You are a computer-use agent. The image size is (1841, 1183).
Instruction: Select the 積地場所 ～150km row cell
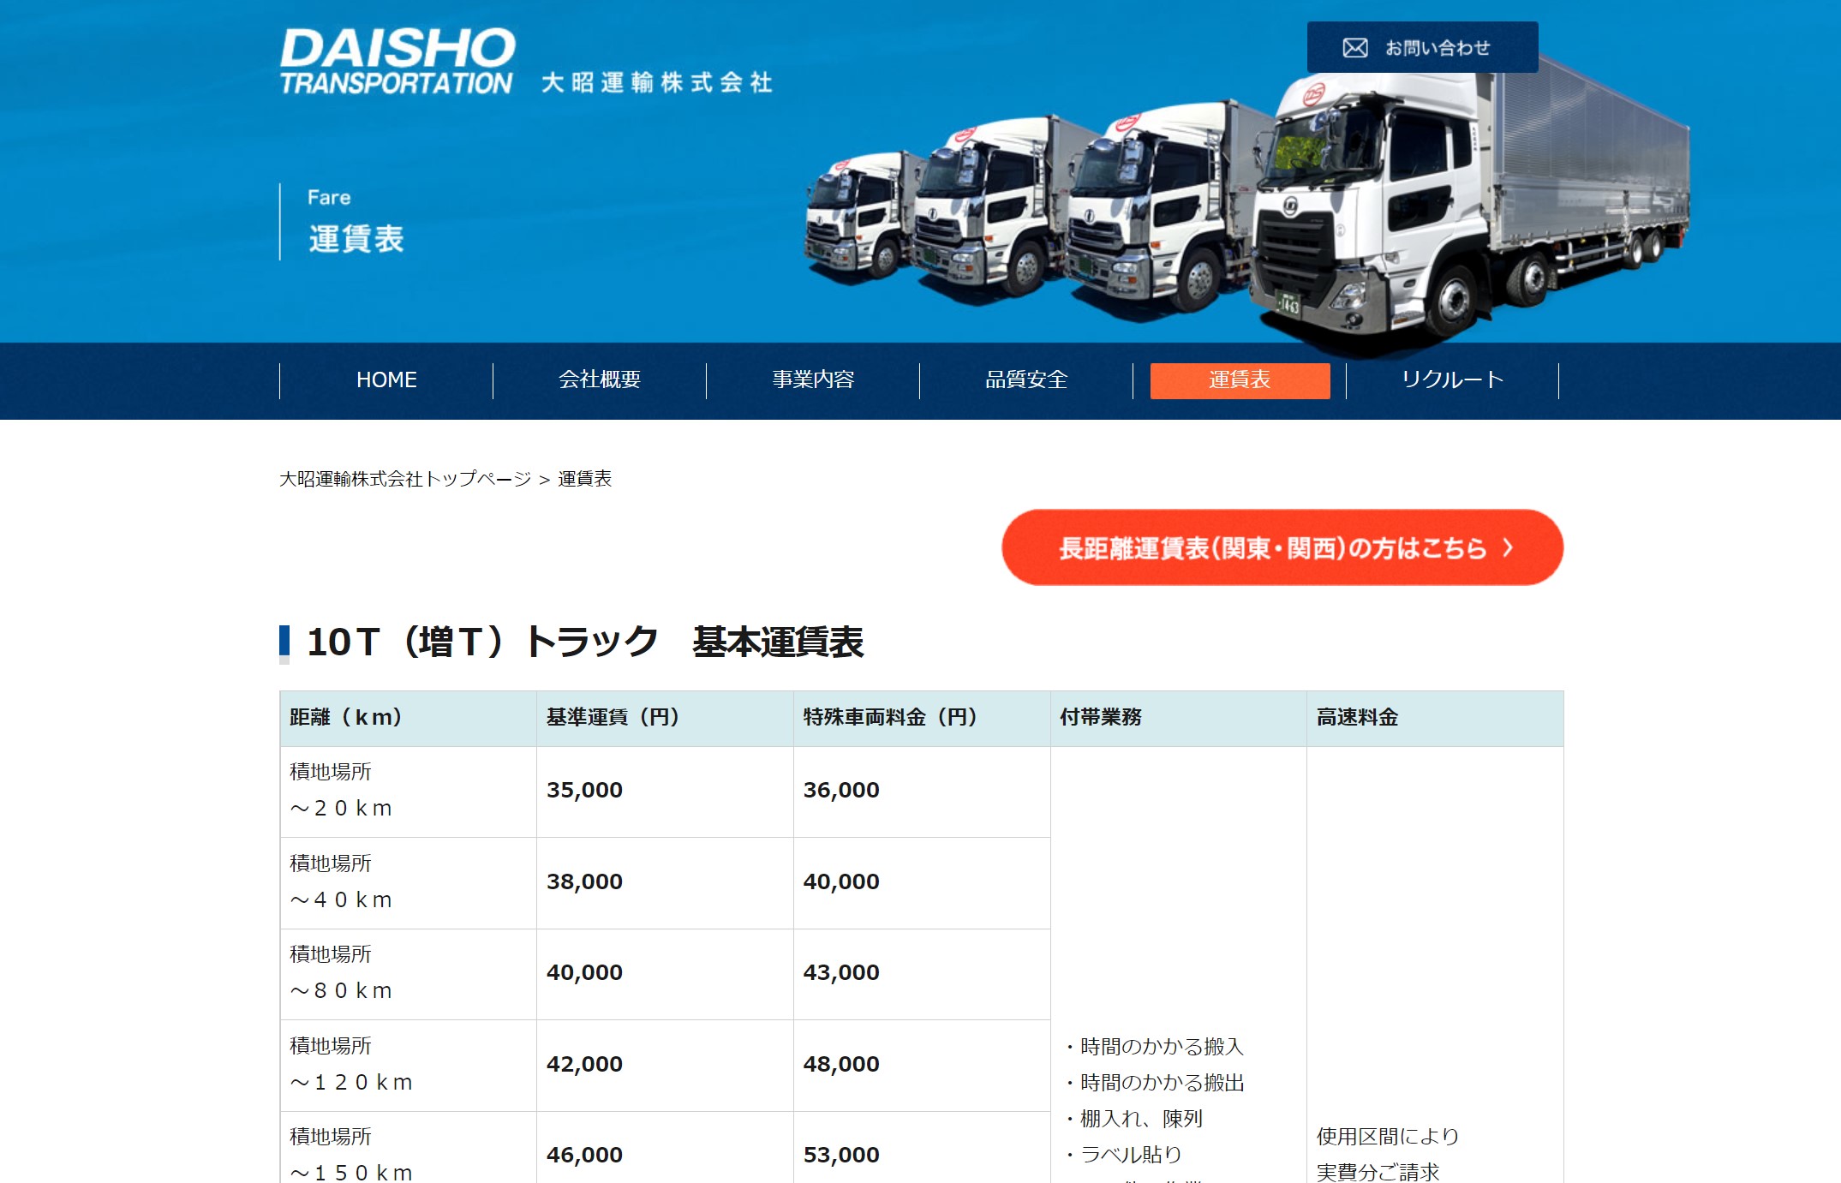pos(409,1148)
